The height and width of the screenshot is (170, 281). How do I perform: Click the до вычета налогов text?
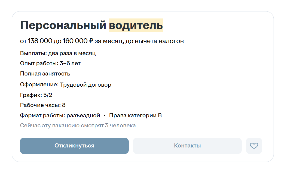(x=154, y=41)
